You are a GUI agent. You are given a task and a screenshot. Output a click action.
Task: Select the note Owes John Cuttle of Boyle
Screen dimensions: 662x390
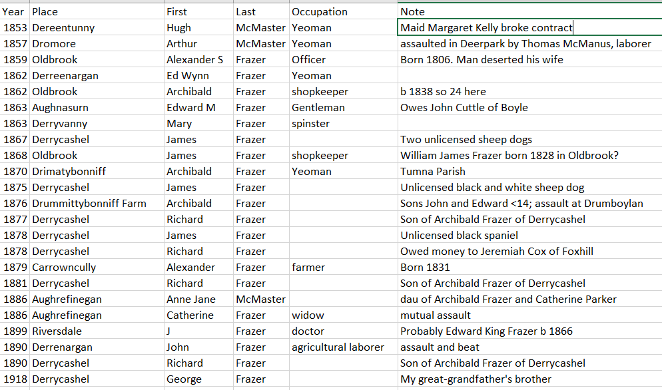click(464, 107)
